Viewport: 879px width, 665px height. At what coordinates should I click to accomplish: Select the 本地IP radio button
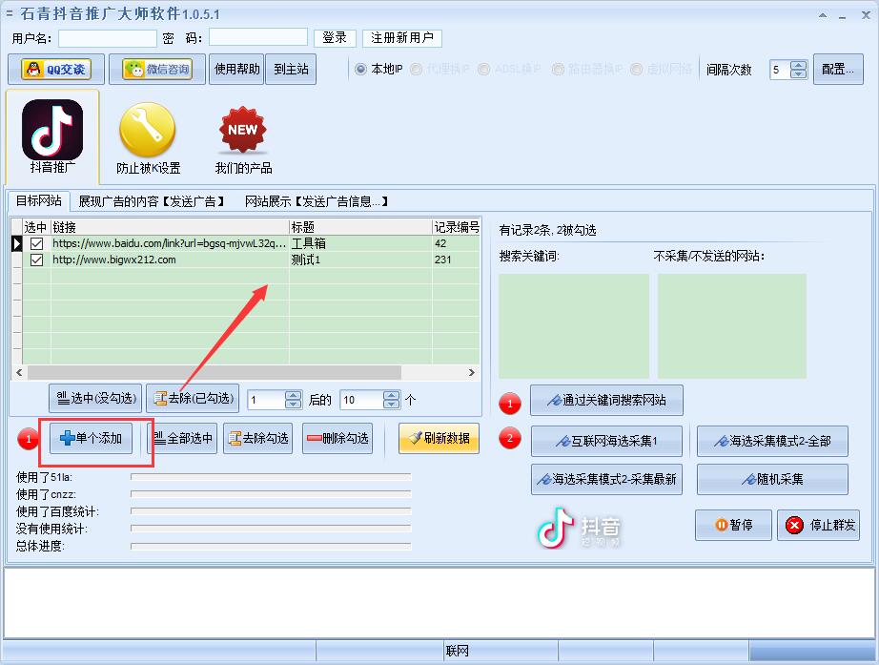point(360,69)
